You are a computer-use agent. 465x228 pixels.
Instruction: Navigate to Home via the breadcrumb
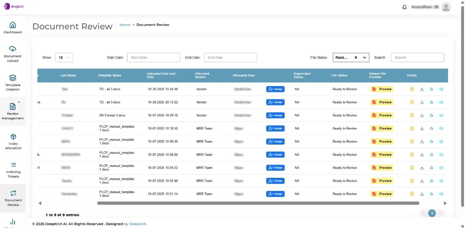tap(125, 25)
